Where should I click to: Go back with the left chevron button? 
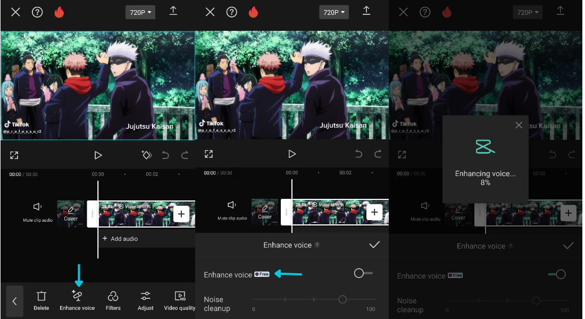pos(14,301)
